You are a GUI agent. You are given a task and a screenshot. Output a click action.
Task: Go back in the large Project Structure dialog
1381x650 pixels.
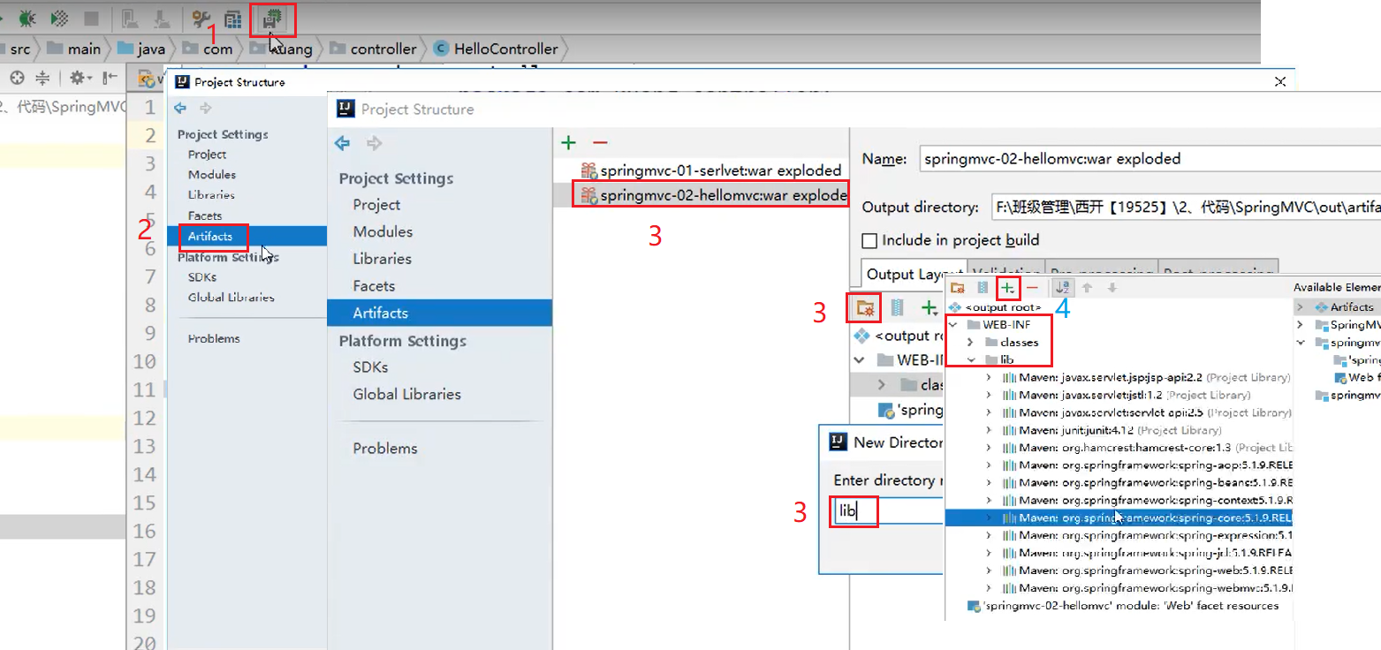pyautogui.click(x=343, y=143)
